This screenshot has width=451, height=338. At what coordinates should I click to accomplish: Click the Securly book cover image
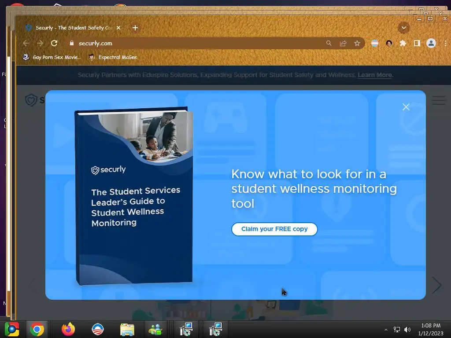pos(134,196)
